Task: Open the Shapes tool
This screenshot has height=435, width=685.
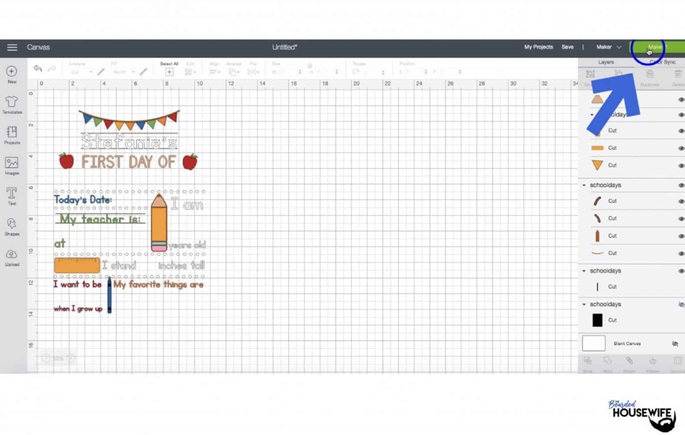Action: 12,226
